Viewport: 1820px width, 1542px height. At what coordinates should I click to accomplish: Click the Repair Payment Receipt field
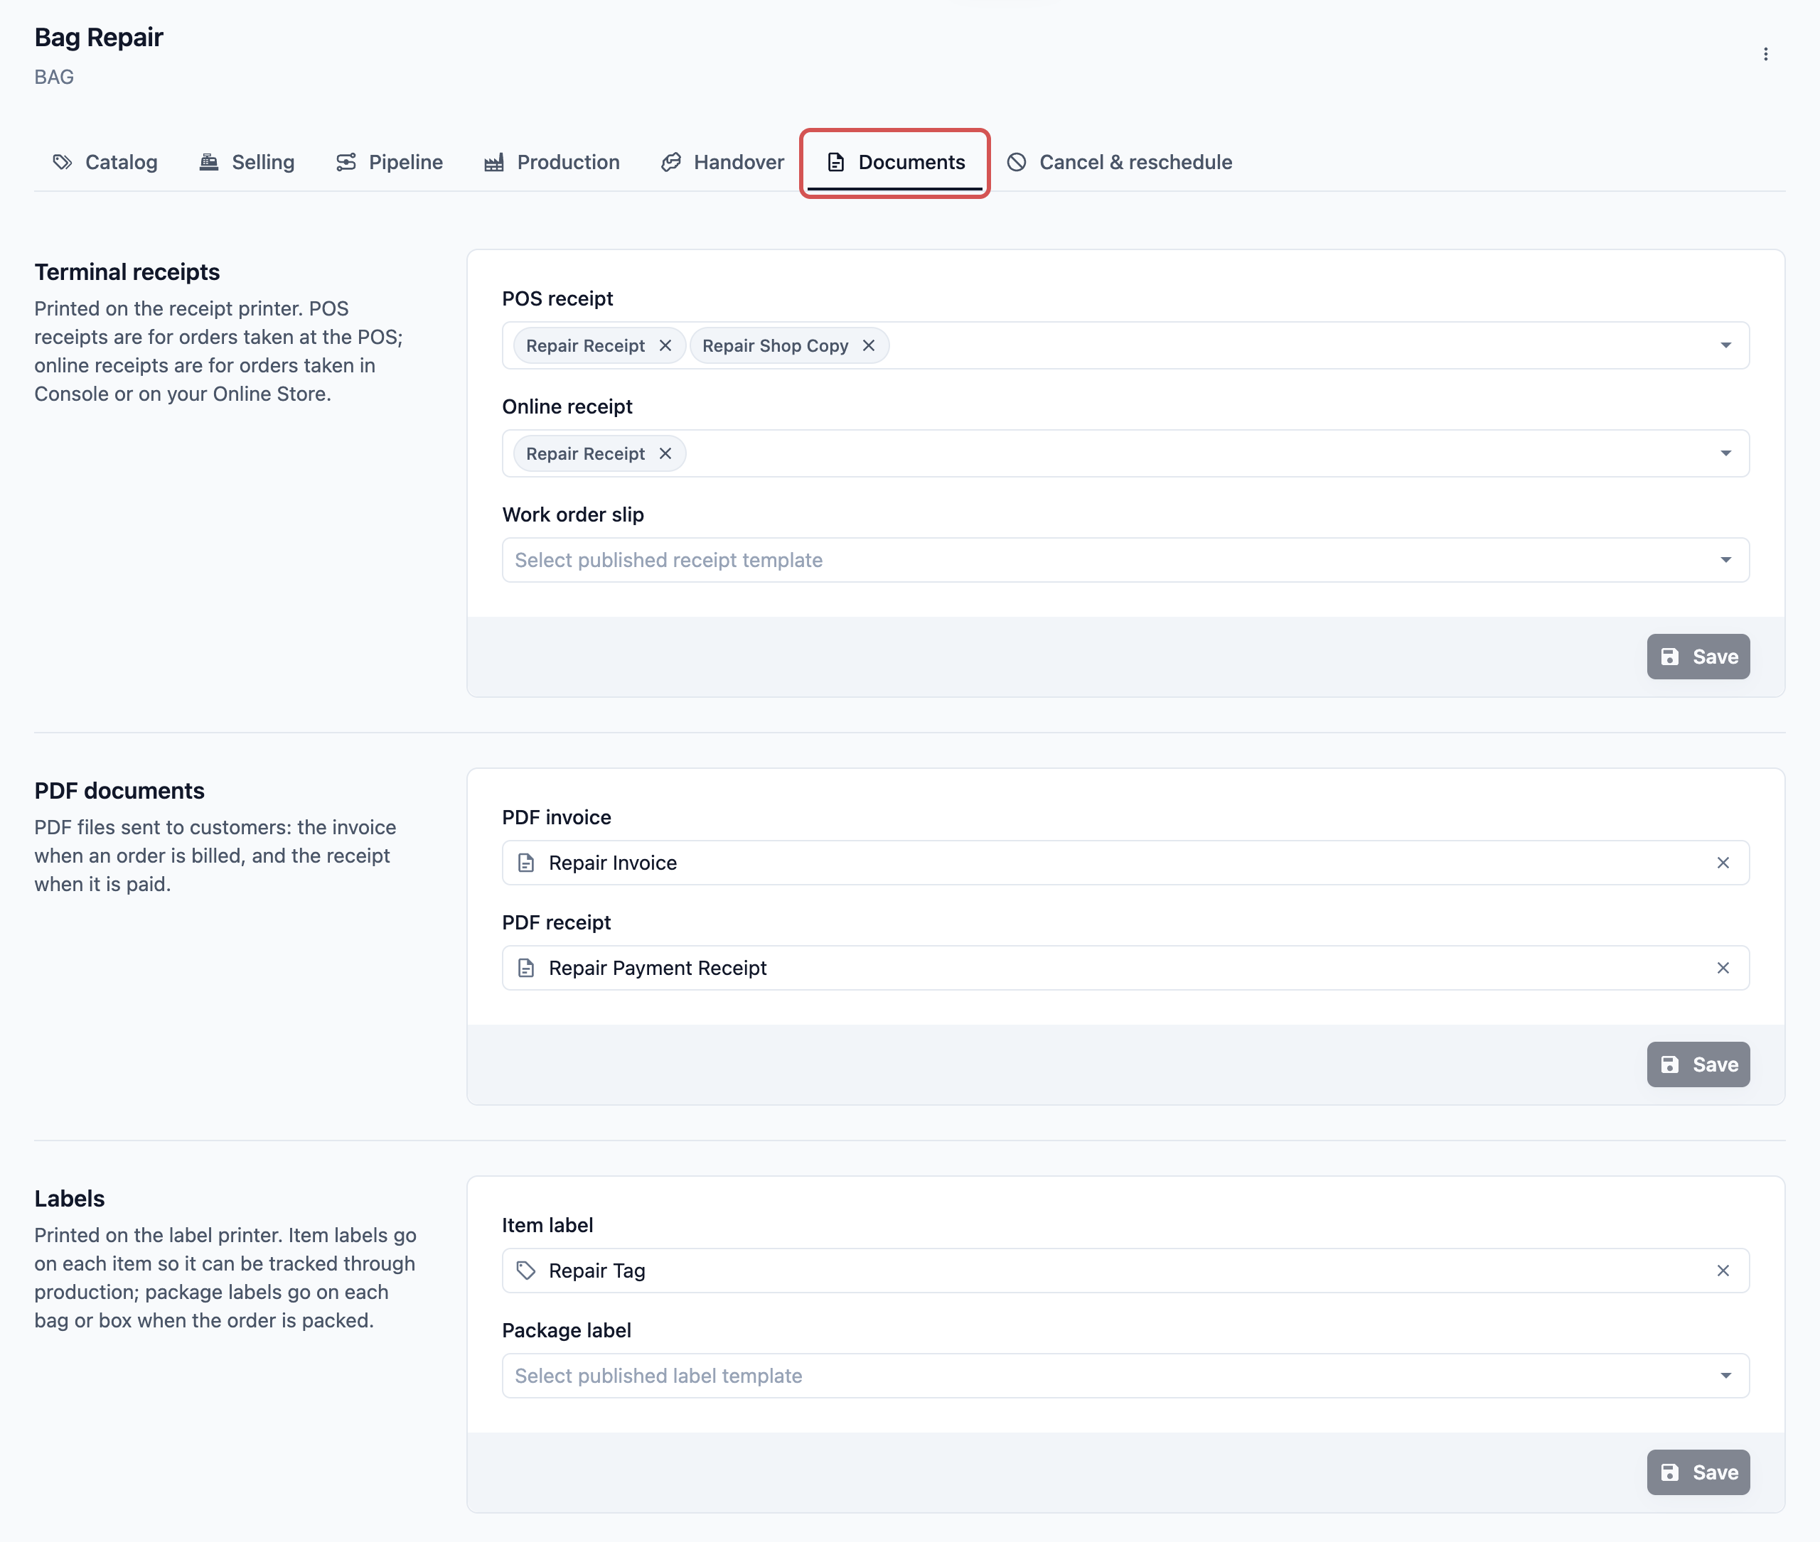click(x=1125, y=968)
